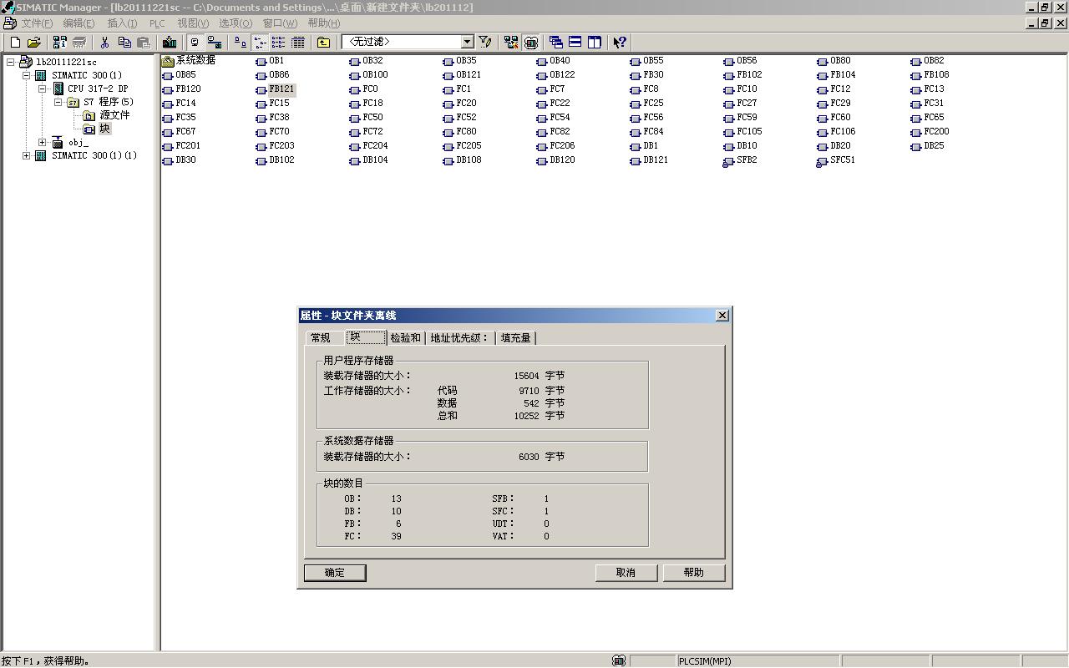Select the DB1 data block
The height and width of the screenshot is (668, 1069).
pyautogui.click(x=644, y=145)
